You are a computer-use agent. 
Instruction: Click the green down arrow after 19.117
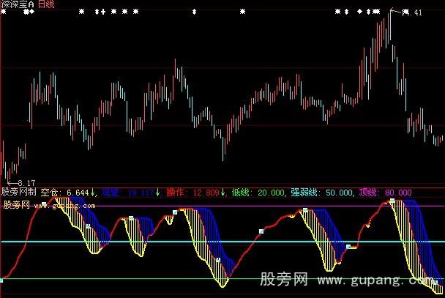click(x=157, y=193)
